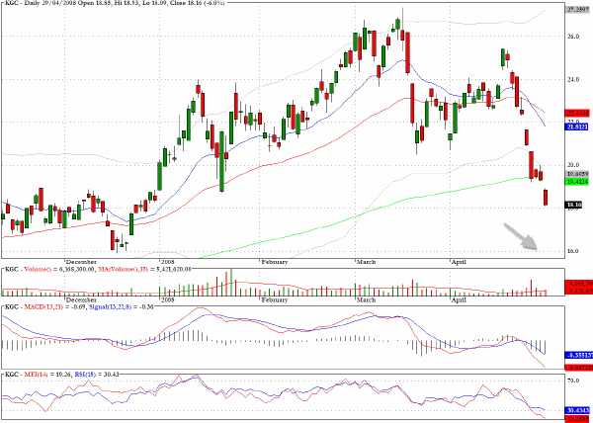Image resolution: width=593 pixels, height=423 pixels.
Task: Click 2008 label under the price chart
Action: coord(167,262)
